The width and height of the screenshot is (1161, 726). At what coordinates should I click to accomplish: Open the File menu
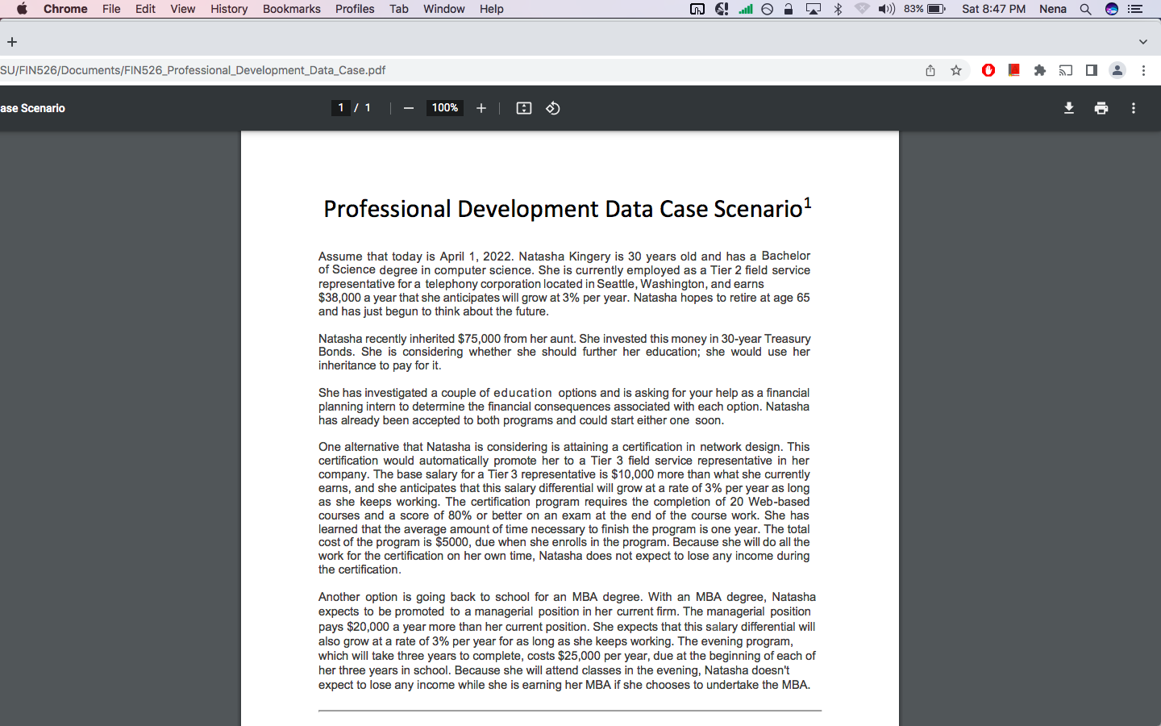111,9
